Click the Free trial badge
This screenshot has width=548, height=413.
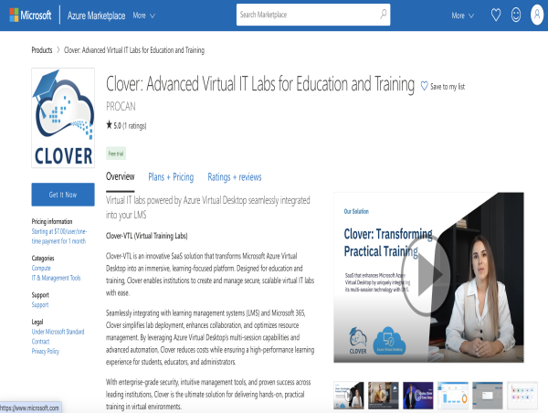[116, 154]
